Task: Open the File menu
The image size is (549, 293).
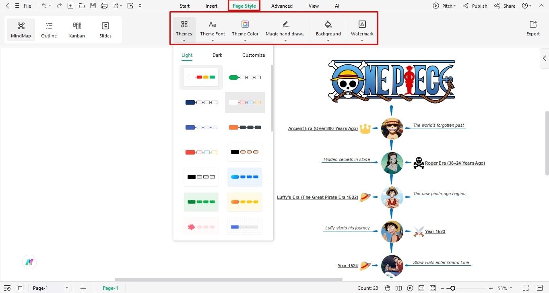Action: tap(27, 6)
